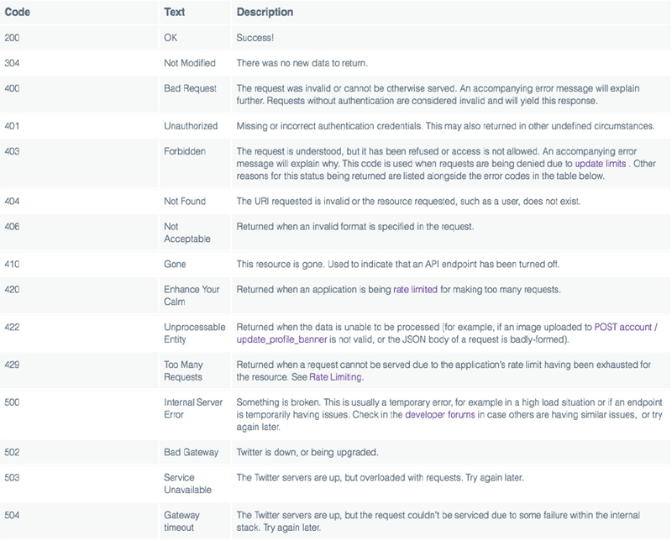Click the "Not Found" text cell
The width and height of the screenshot is (672, 541).
tap(184, 202)
